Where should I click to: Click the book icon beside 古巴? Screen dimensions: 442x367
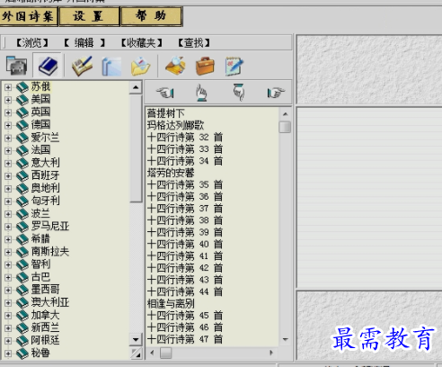click(x=22, y=277)
